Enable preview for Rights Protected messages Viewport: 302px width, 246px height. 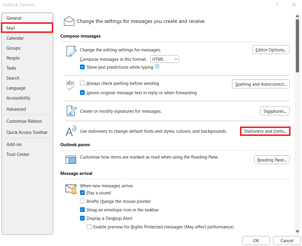coord(89,227)
